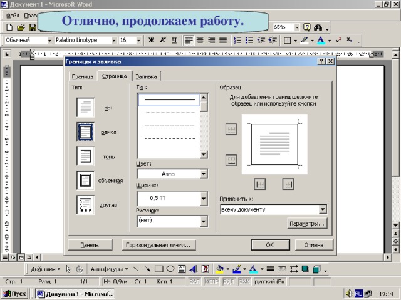Select border type 'рамка'
This screenshot has height=300, width=401.
[x=85, y=132]
